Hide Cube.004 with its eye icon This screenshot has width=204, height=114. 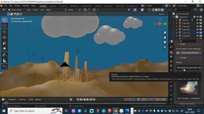click(x=198, y=33)
